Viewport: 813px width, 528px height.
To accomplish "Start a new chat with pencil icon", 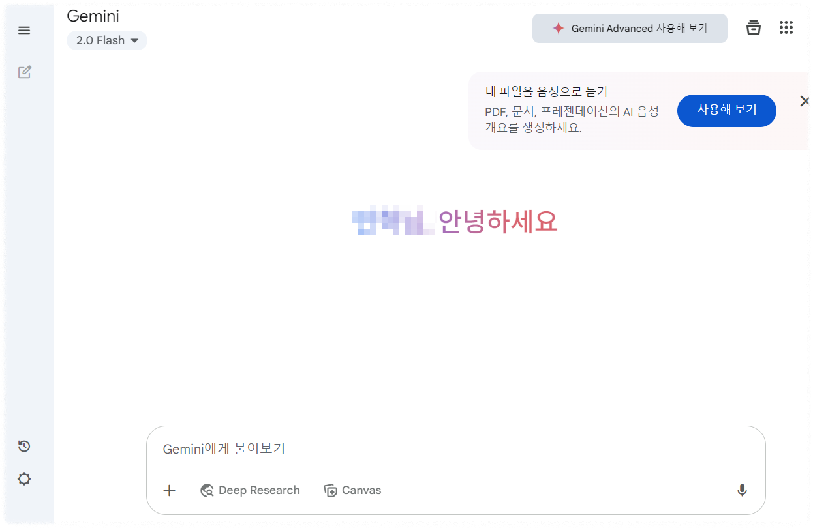I will (24, 72).
